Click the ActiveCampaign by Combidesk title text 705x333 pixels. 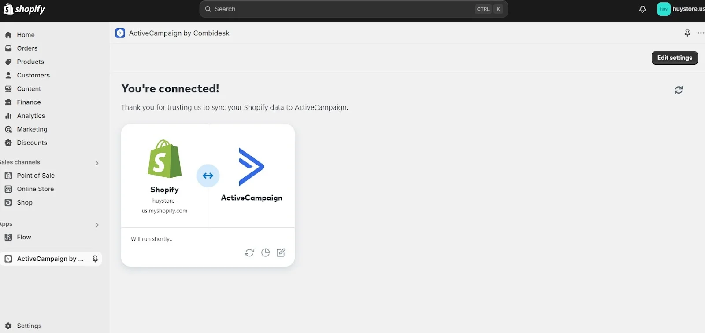point(179,33)
